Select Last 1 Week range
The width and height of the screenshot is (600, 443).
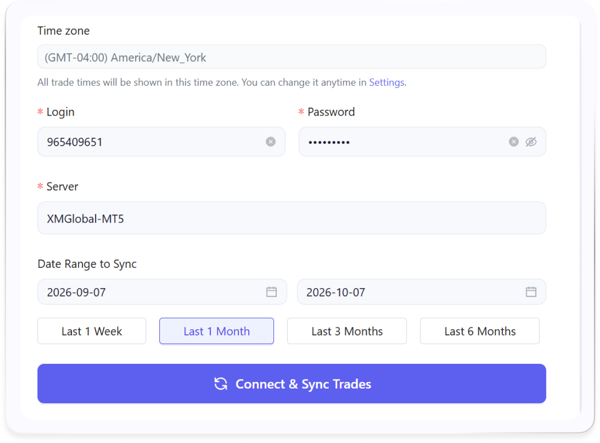click(92, 331)
